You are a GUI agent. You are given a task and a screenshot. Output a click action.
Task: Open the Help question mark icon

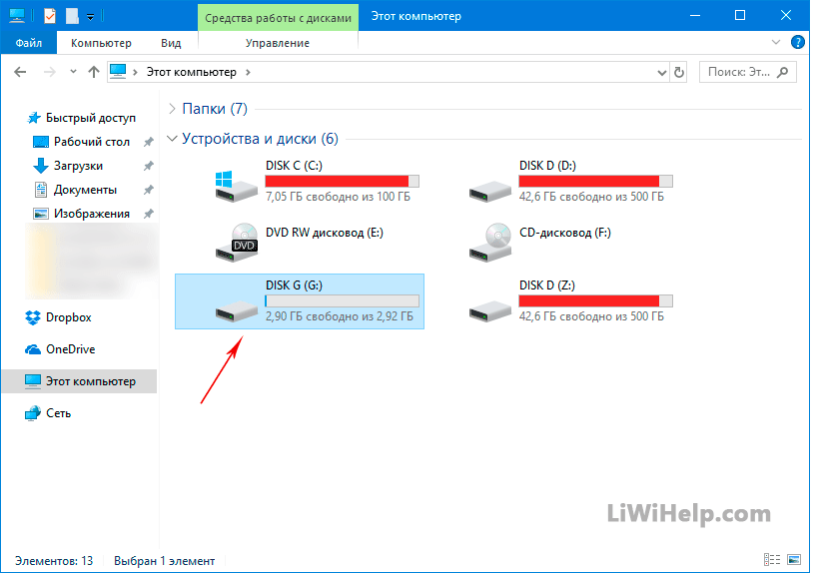798,42
